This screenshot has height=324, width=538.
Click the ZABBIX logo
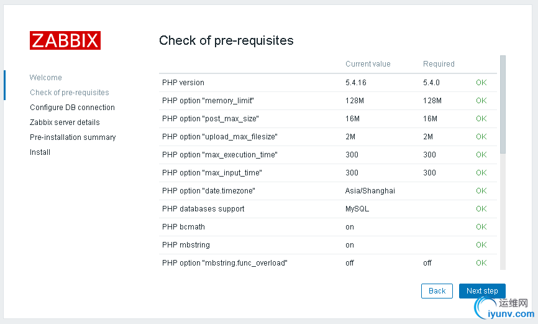tap(65, 40)
